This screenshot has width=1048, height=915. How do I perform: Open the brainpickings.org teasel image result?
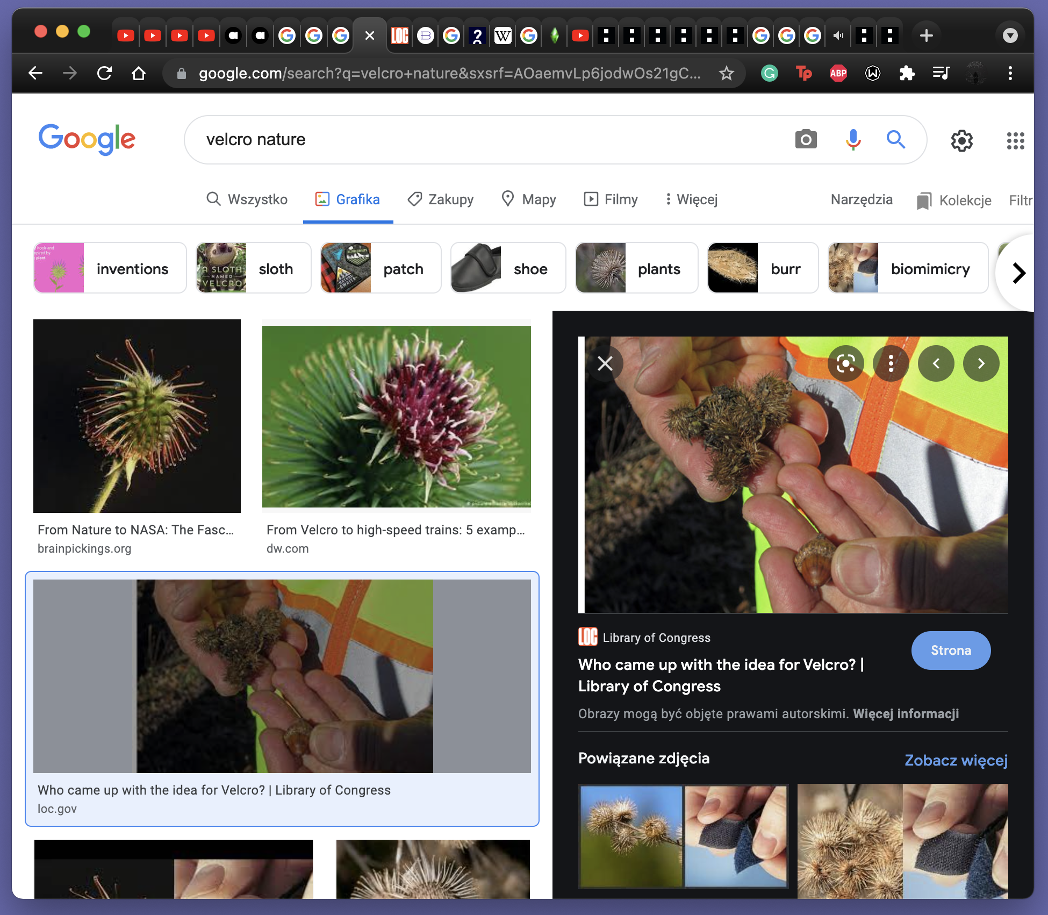(137, 416)
